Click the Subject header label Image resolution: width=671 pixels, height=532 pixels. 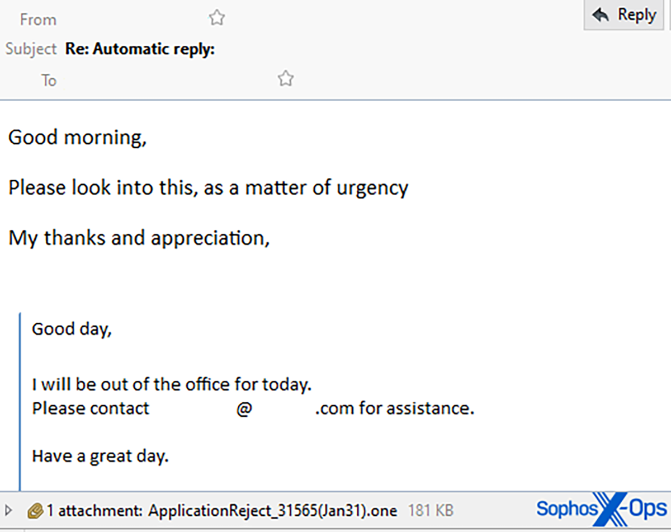point(31,49)
